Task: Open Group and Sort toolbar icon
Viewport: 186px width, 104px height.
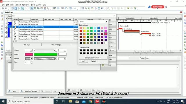Action: [x=71, y=8]
